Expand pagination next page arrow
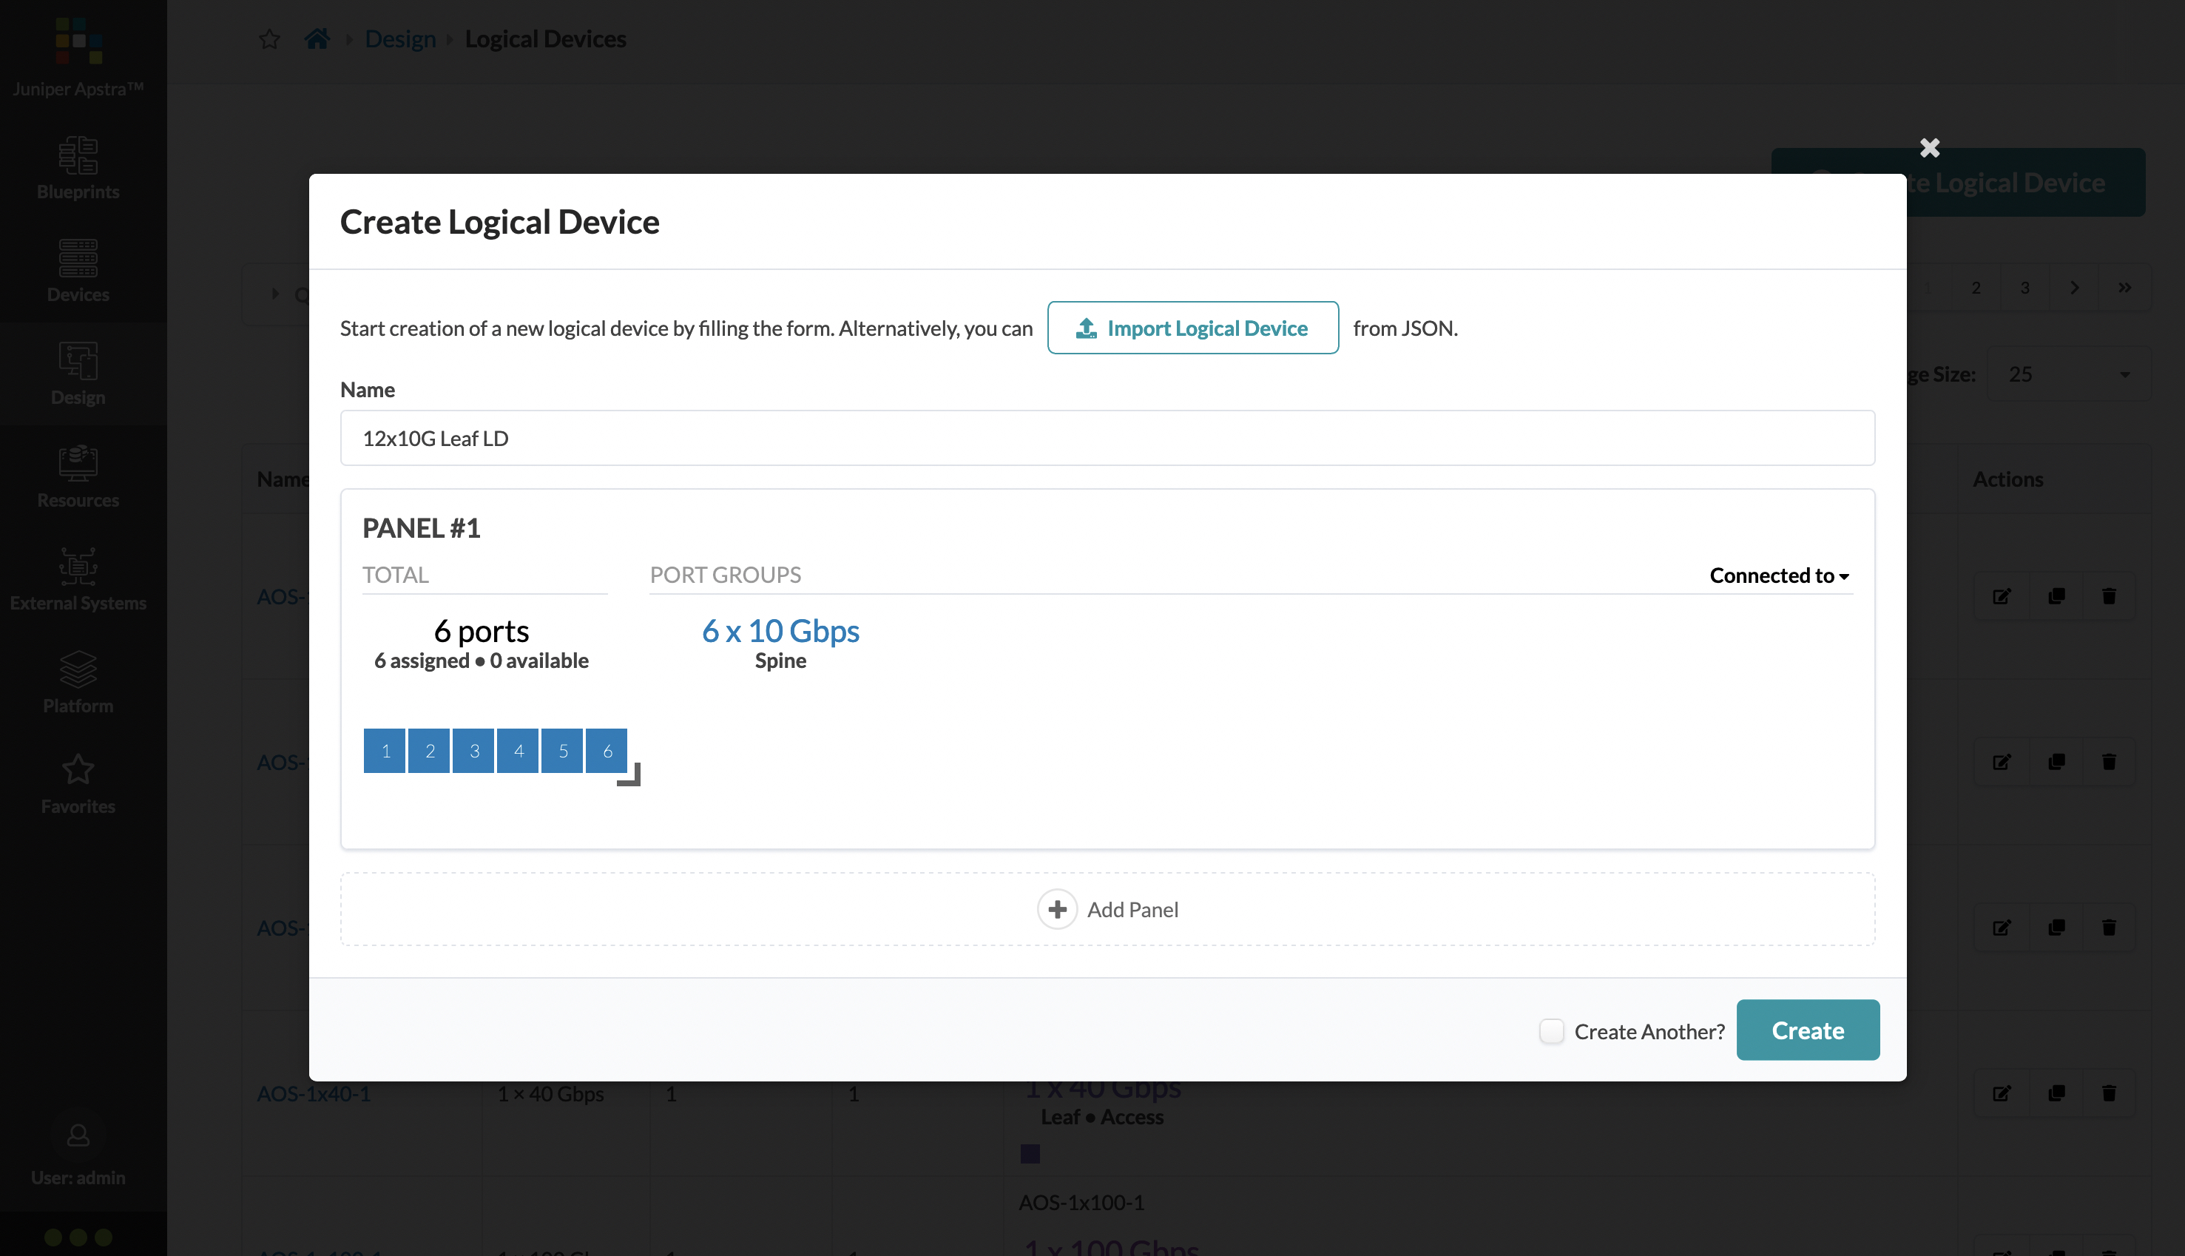2185x1256 pixels. pyautogui.click(x=2074, y=288)
